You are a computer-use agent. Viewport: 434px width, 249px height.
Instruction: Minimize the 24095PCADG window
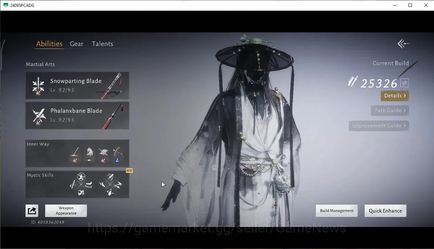coord(394,5)
